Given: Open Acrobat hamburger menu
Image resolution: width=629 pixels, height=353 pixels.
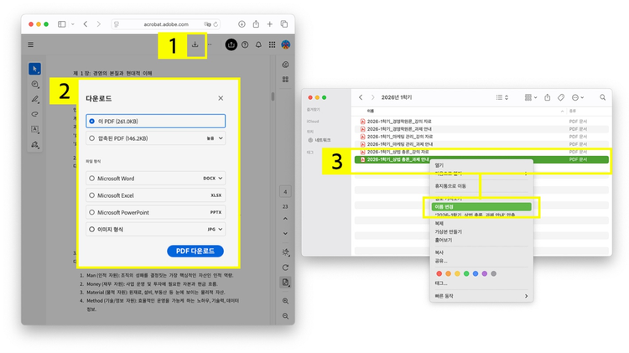Looking at the screenshot, I should [x=30, y=44].
